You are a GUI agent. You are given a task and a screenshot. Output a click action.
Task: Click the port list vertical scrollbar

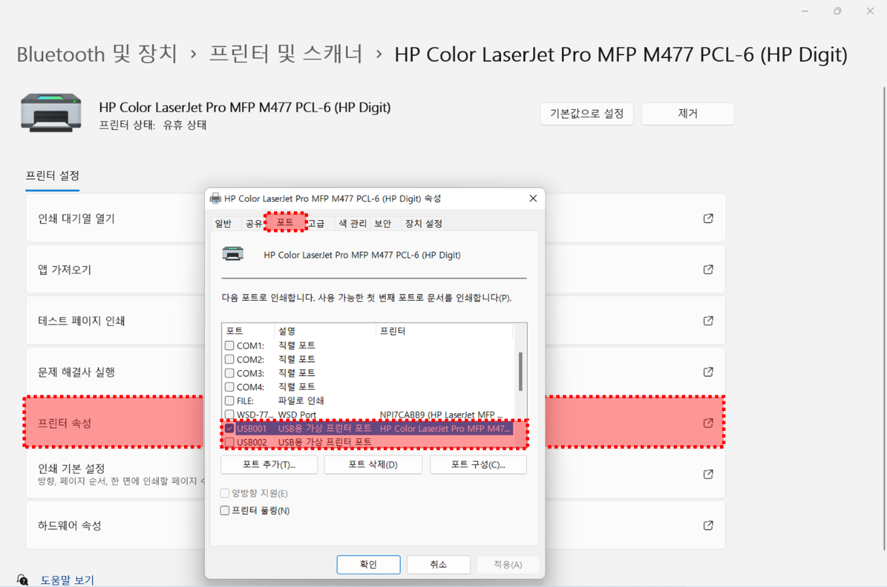point(520,372)
